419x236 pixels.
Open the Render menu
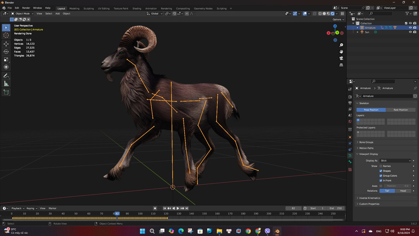pos(26,8)
